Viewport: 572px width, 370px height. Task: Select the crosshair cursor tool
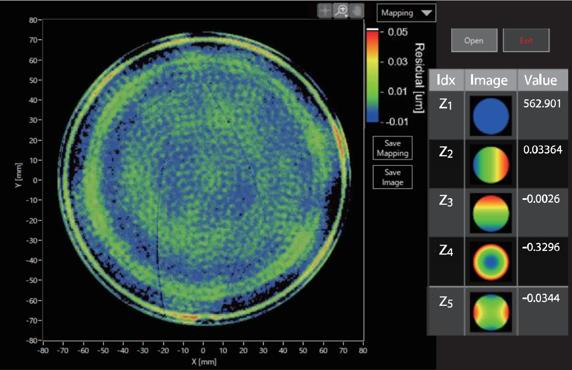(325, 12)
